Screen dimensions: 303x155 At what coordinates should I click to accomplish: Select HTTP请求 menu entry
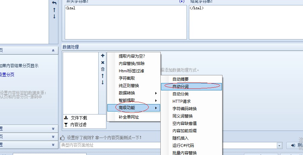tap(182, 101)
